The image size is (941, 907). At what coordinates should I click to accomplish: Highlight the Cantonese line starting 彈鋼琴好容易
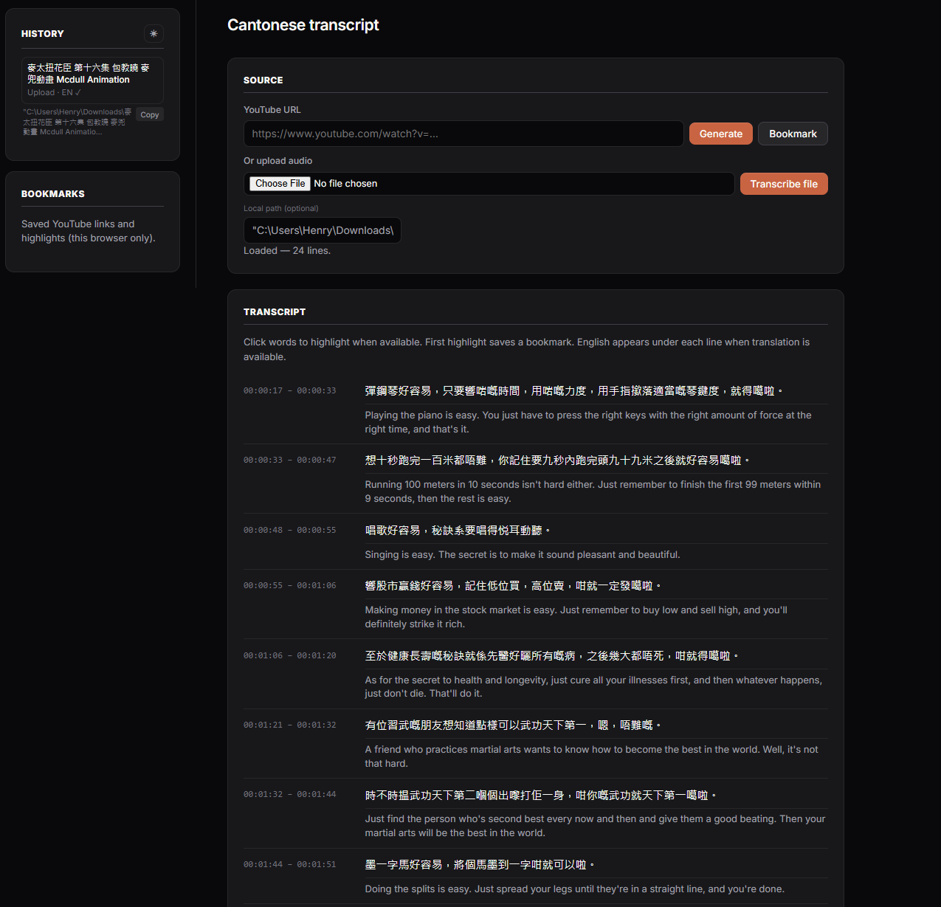pos(573,391)
